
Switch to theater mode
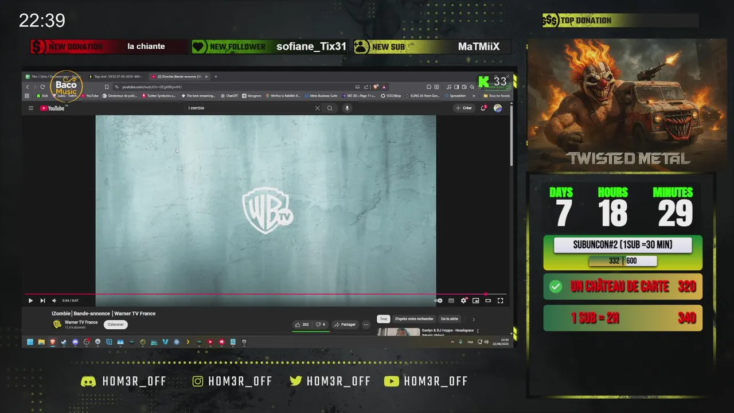click(x=488, y=301)
